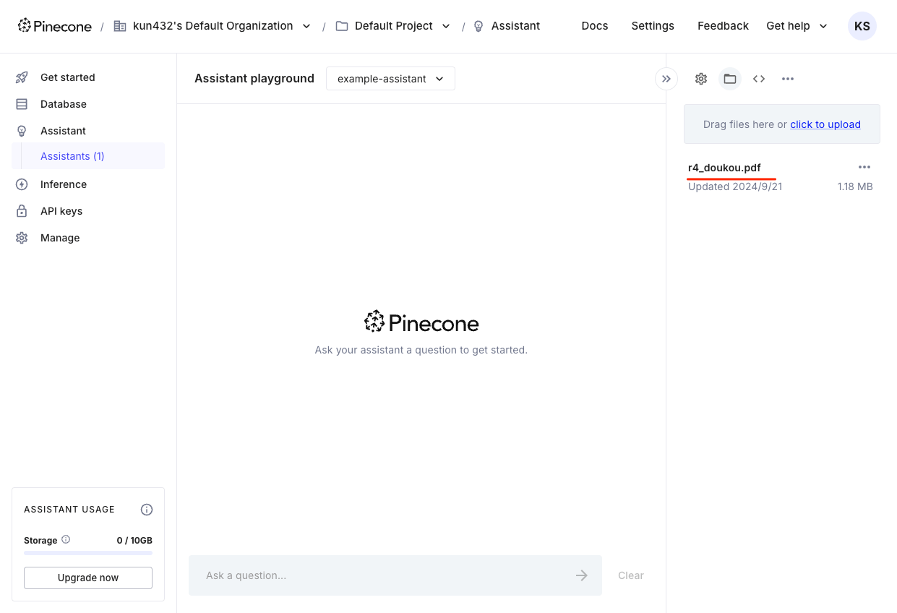Clear the chat conversation
Viewport: 897px width, 613px height.
tap(631, 575)
